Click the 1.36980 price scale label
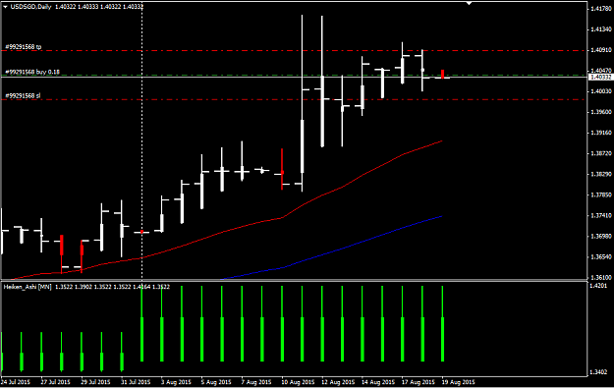This screenshot has height=388, width=614. pos(601,236)
